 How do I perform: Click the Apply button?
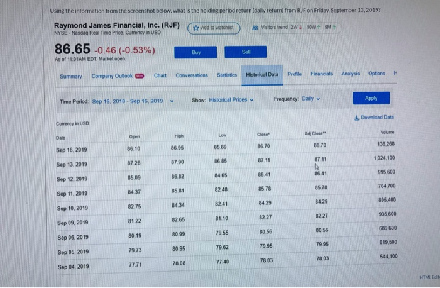[x=371, y=98]
